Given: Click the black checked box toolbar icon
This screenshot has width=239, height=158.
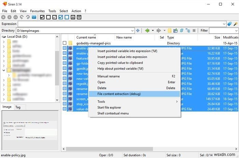Looking at the screenshot, I should (42, 17).
